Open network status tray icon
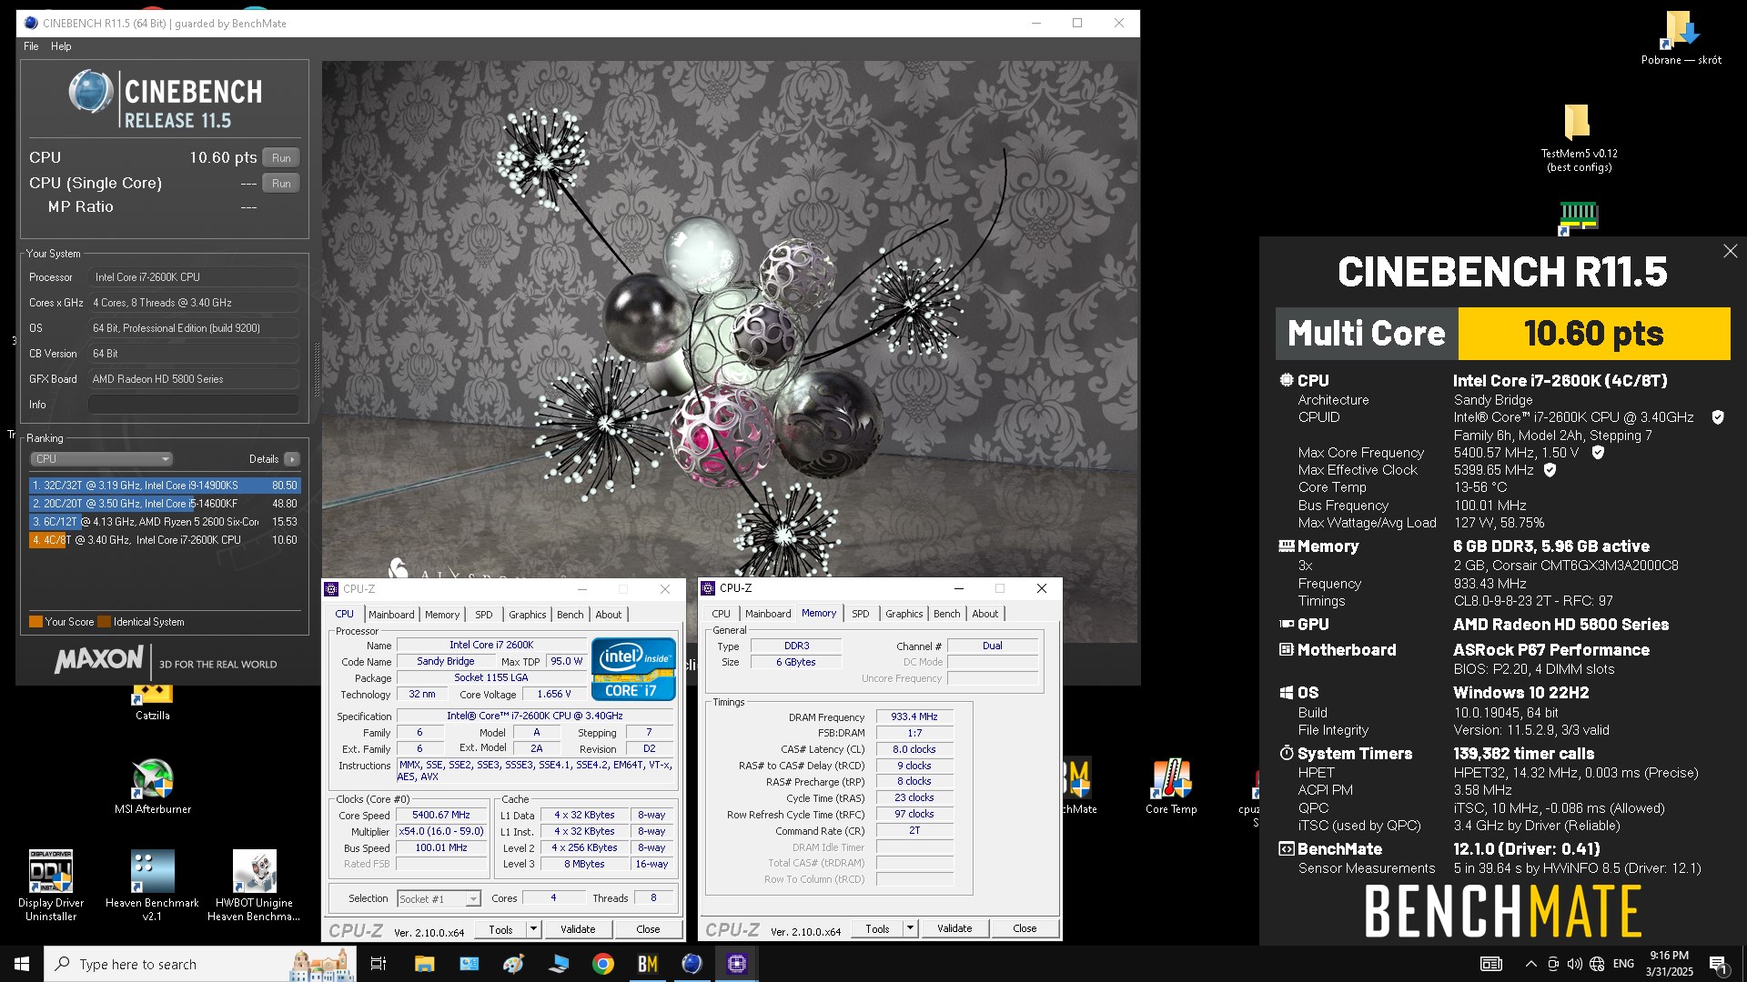This screenshot has width=1747, height=982. coord(1597,964)
